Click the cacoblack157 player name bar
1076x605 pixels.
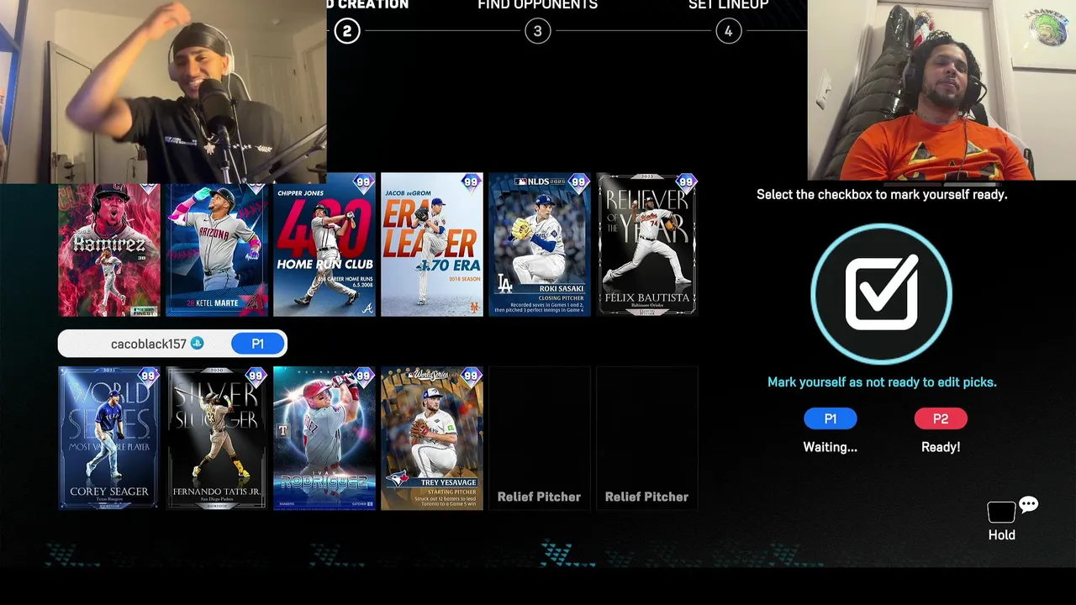click(172, 344)
